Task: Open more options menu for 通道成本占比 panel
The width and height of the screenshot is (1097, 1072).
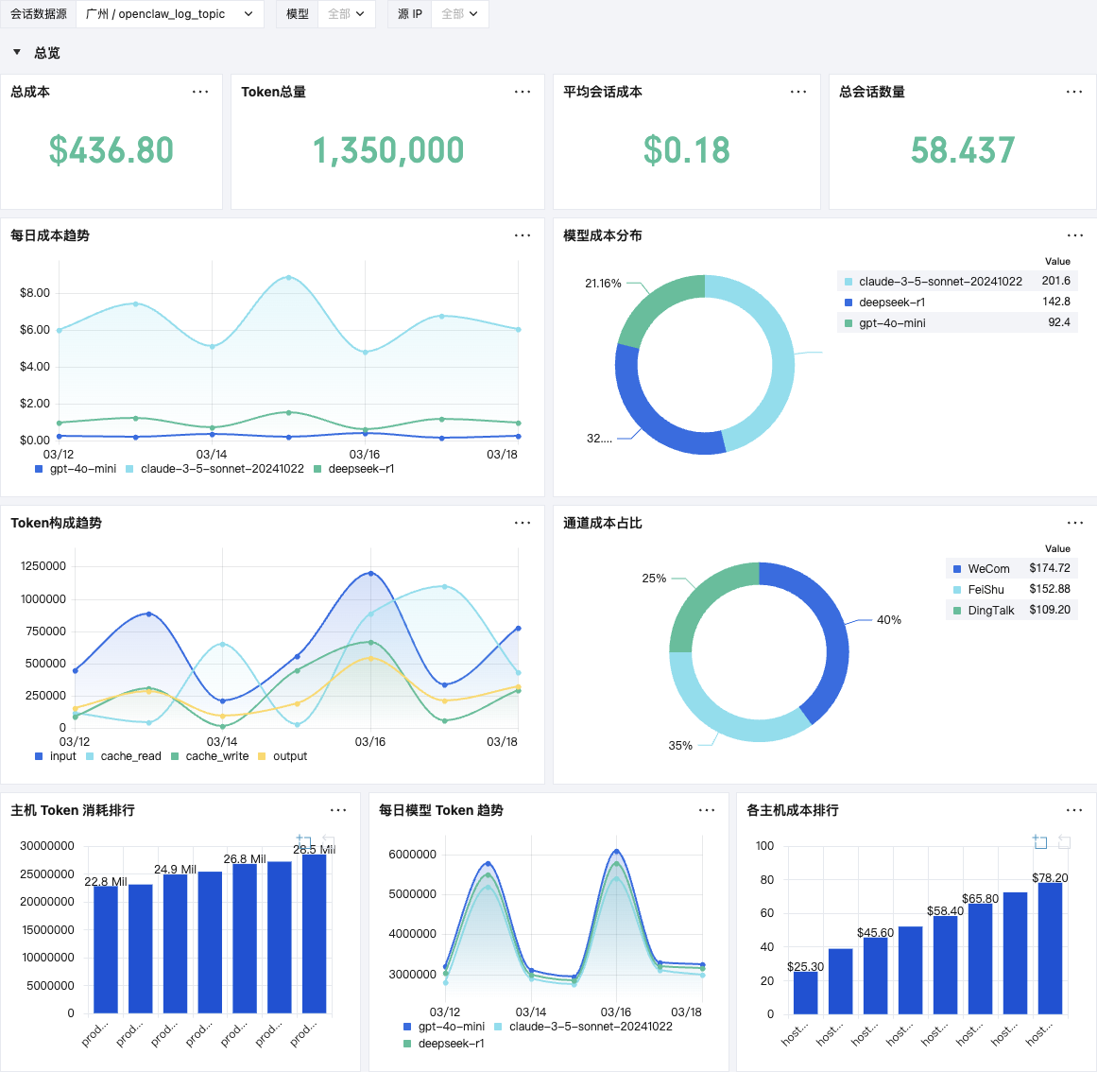Action: 1074,523
